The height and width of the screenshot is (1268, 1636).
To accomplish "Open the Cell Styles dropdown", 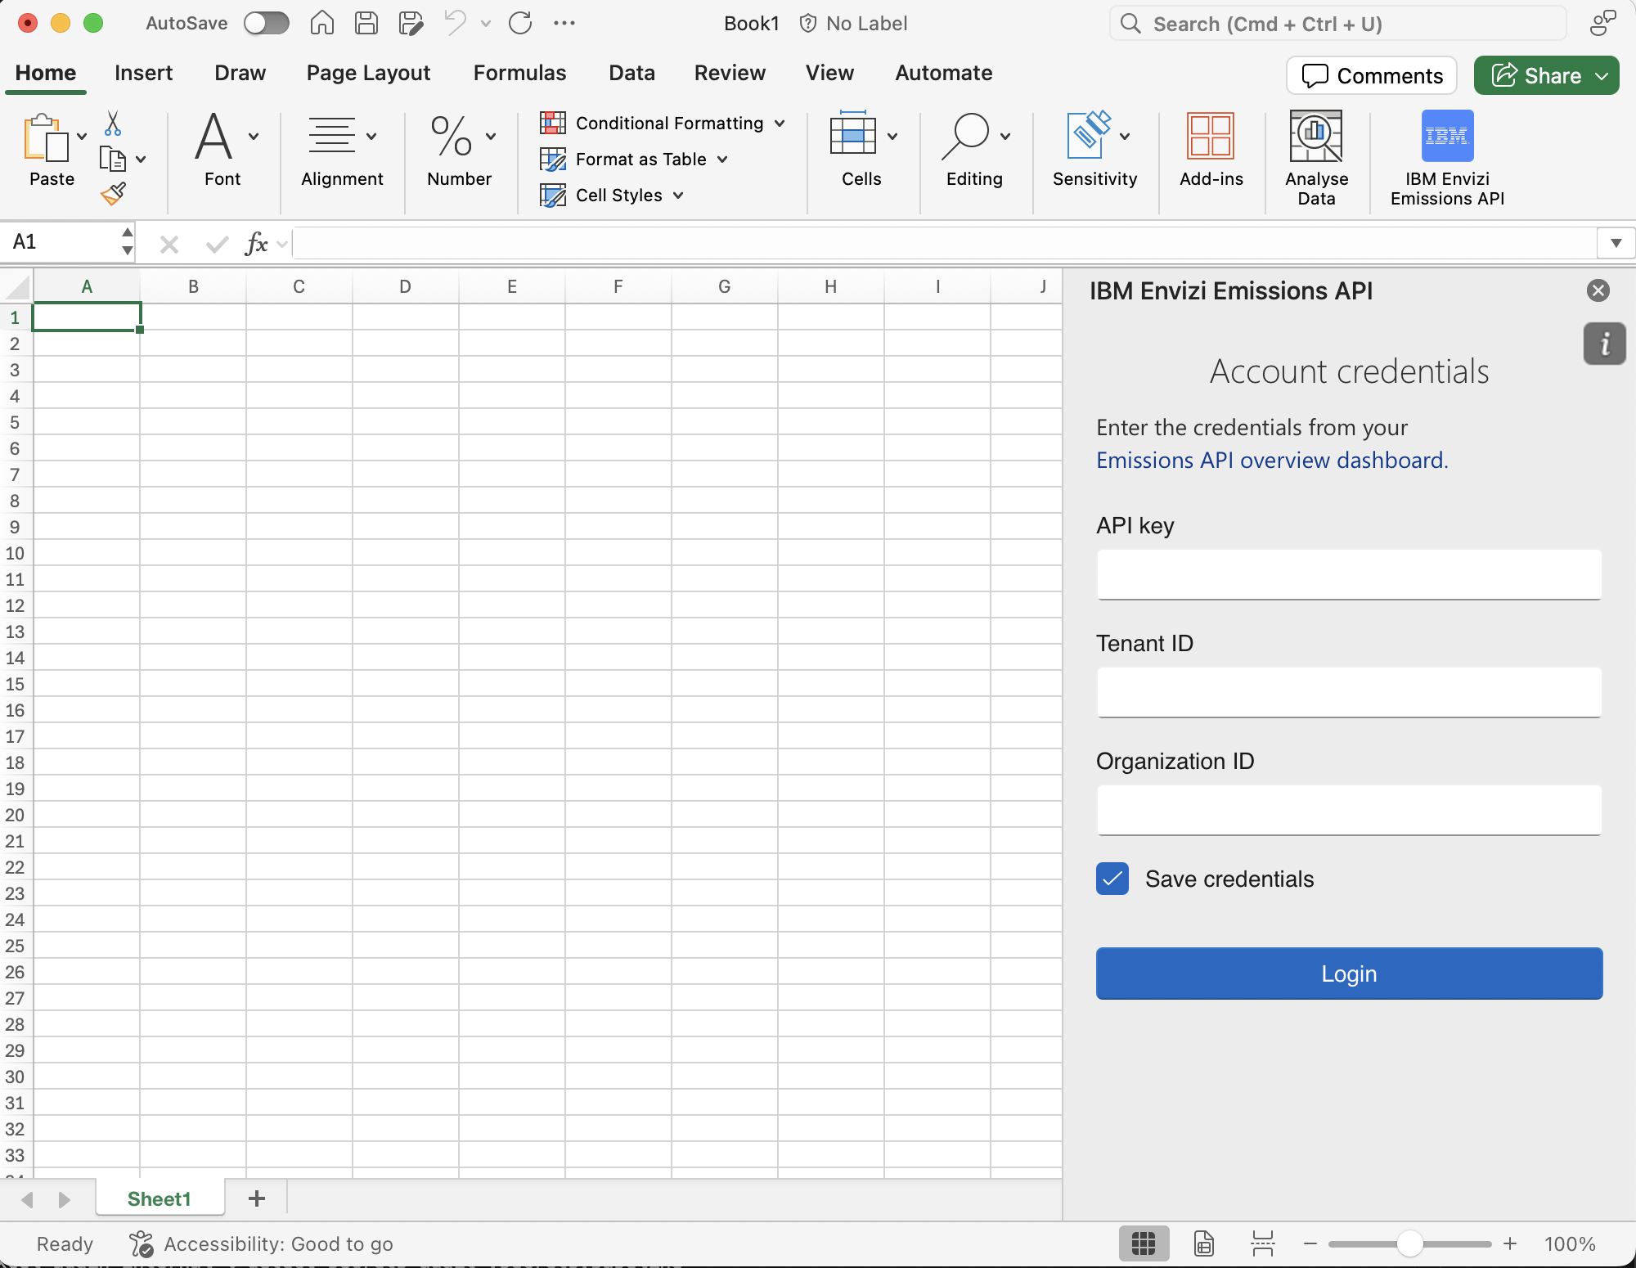I will click(x=678, y=196).
